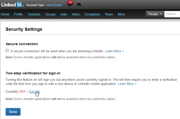Open the Talent Basic account type link

click(x=54, y=5)
